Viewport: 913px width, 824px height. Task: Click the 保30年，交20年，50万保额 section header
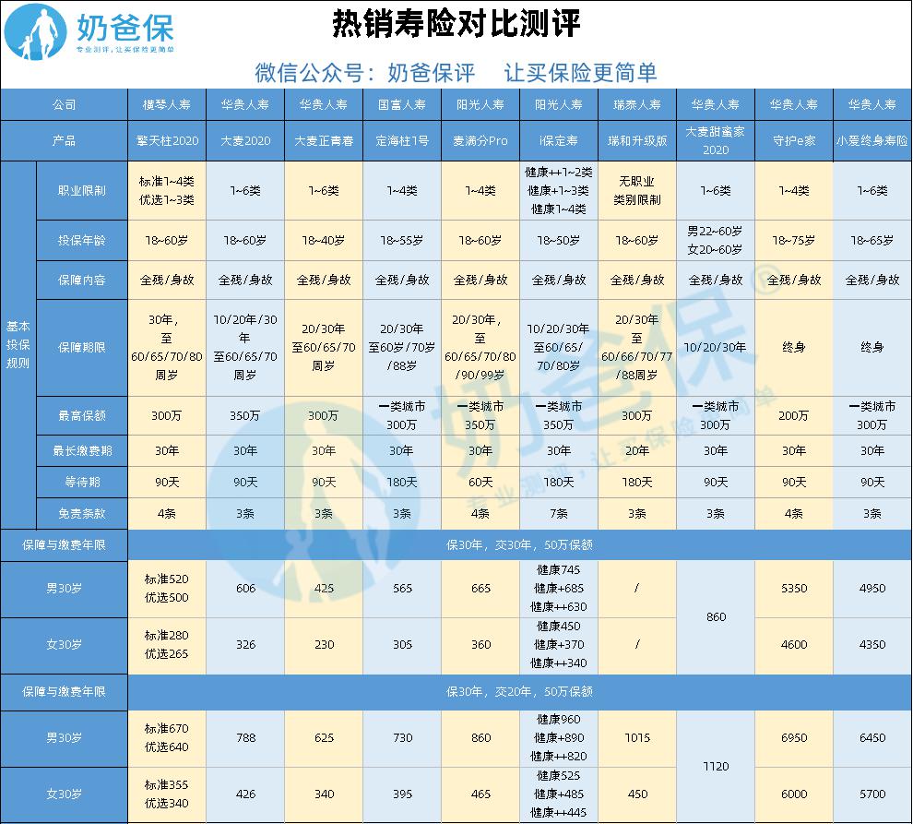519,692
